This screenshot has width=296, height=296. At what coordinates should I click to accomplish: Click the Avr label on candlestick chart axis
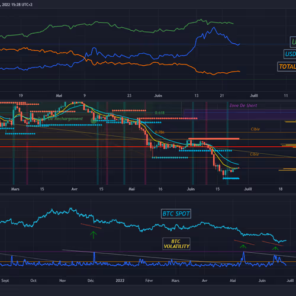[74, 189]
